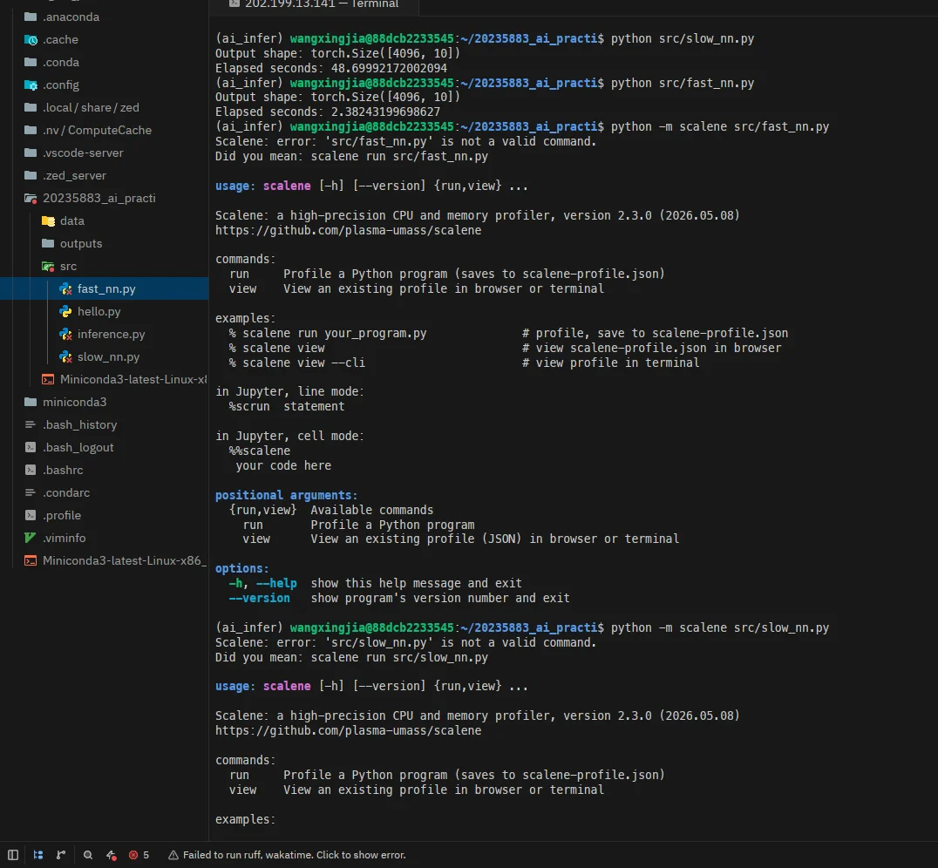Image resolution: width=938 pixels, height=868 pixels.
Task: Expand the .conda folder
Action: (x=104, y=62)
